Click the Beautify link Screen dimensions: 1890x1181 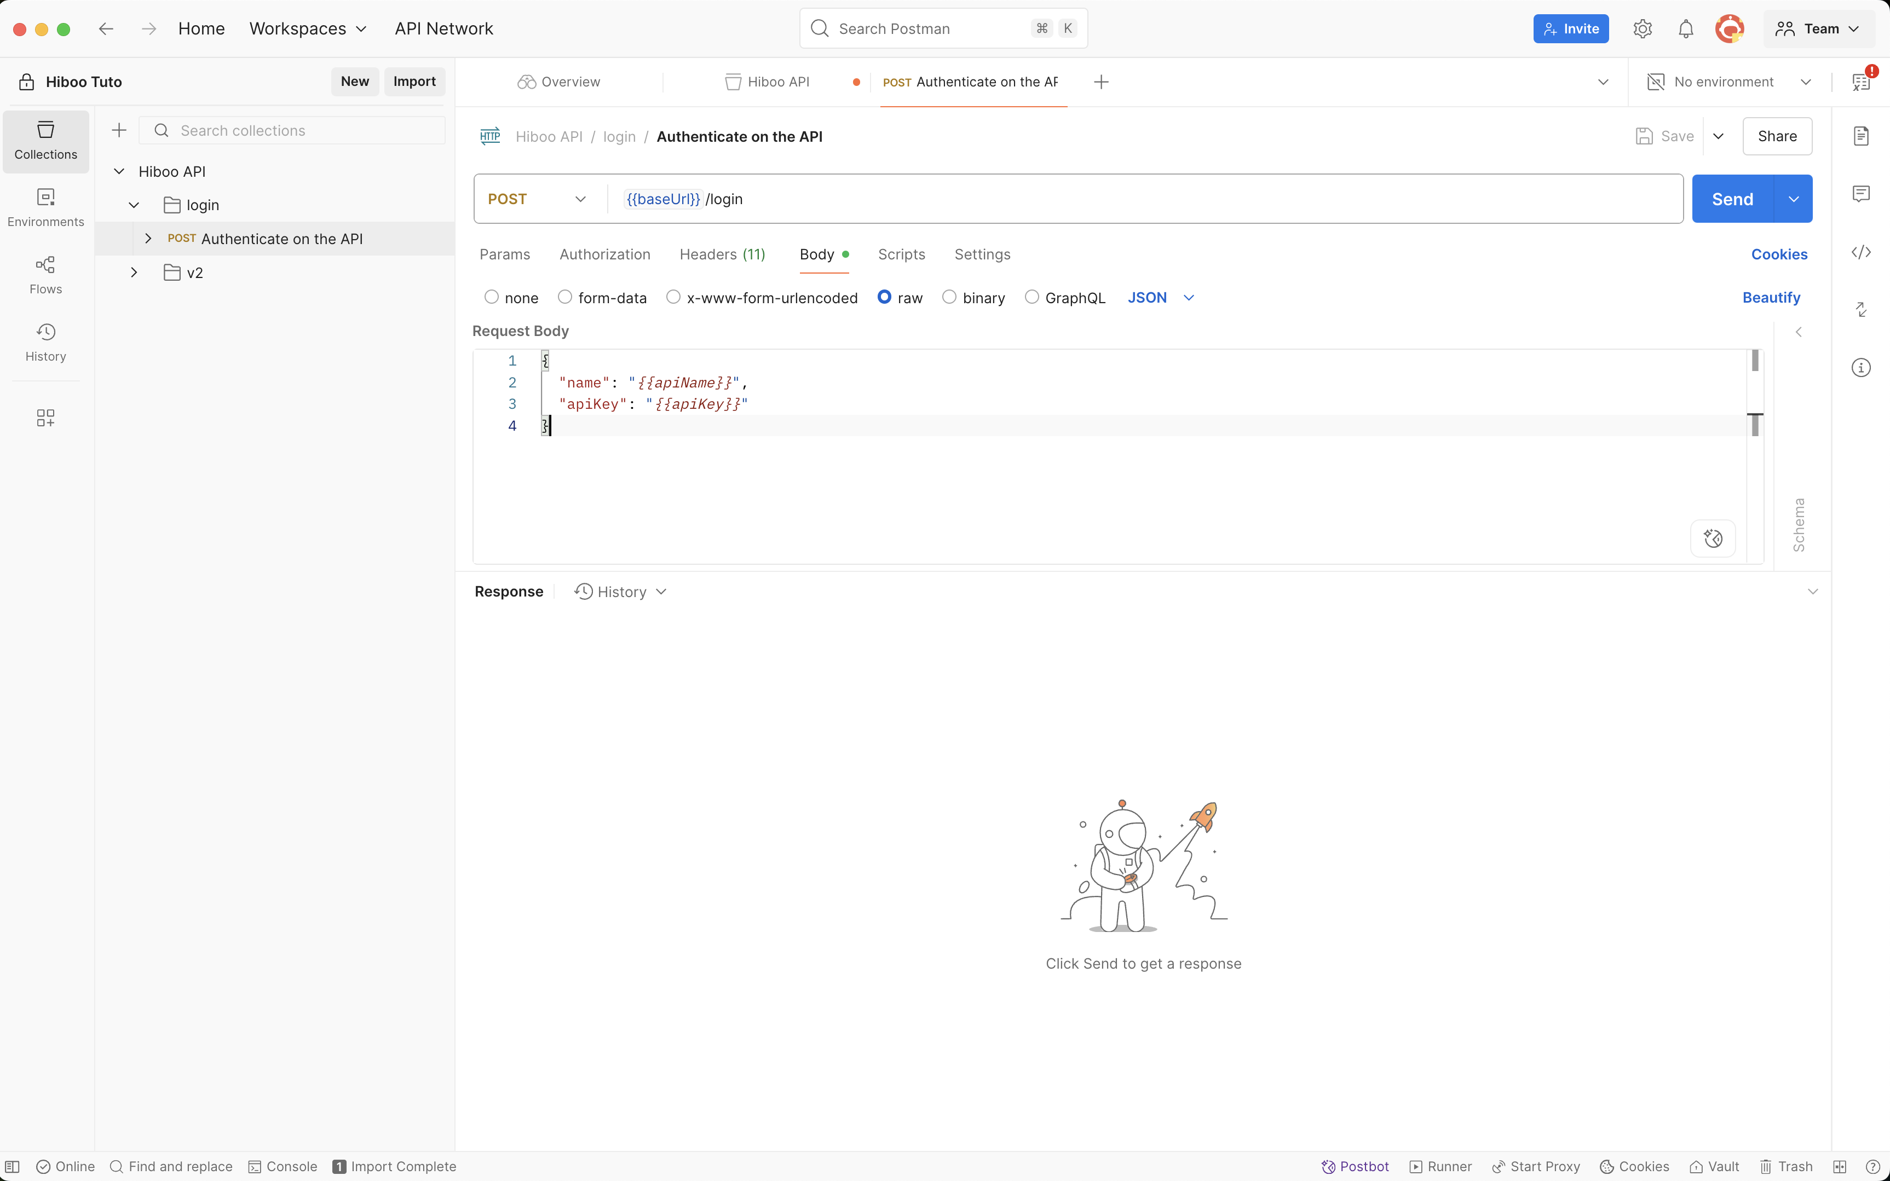[1771, 298]
